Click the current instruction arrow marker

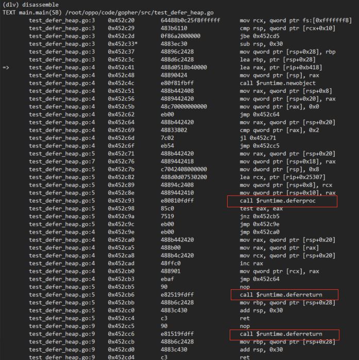(x=6, y=68)
